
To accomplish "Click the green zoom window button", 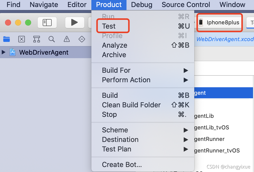I will pos(28,23).
